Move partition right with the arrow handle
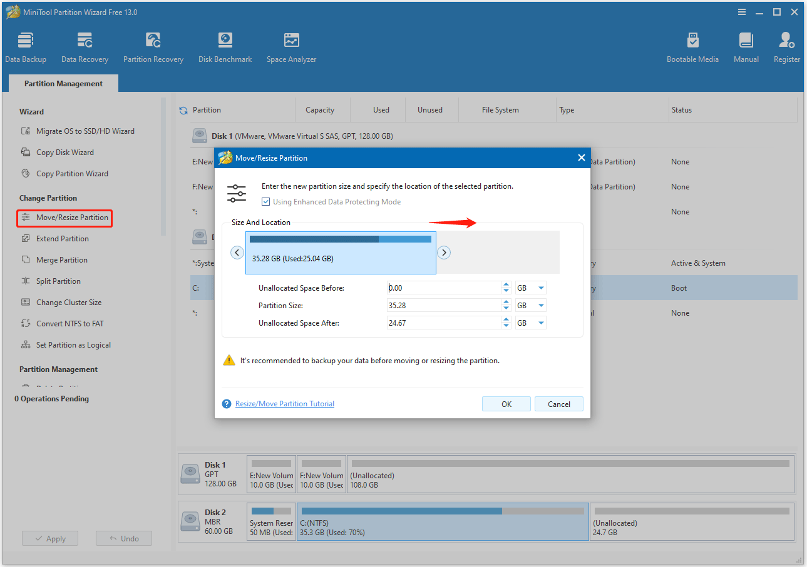Viewport: 807px width, 567px height. [x=444, y=252]
